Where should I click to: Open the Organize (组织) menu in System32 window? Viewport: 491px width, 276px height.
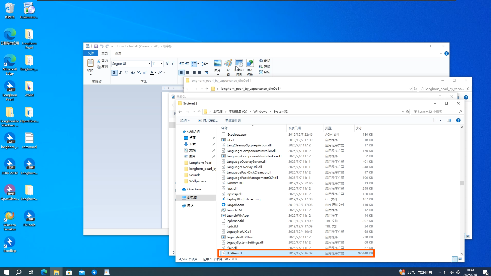[185, 120]
